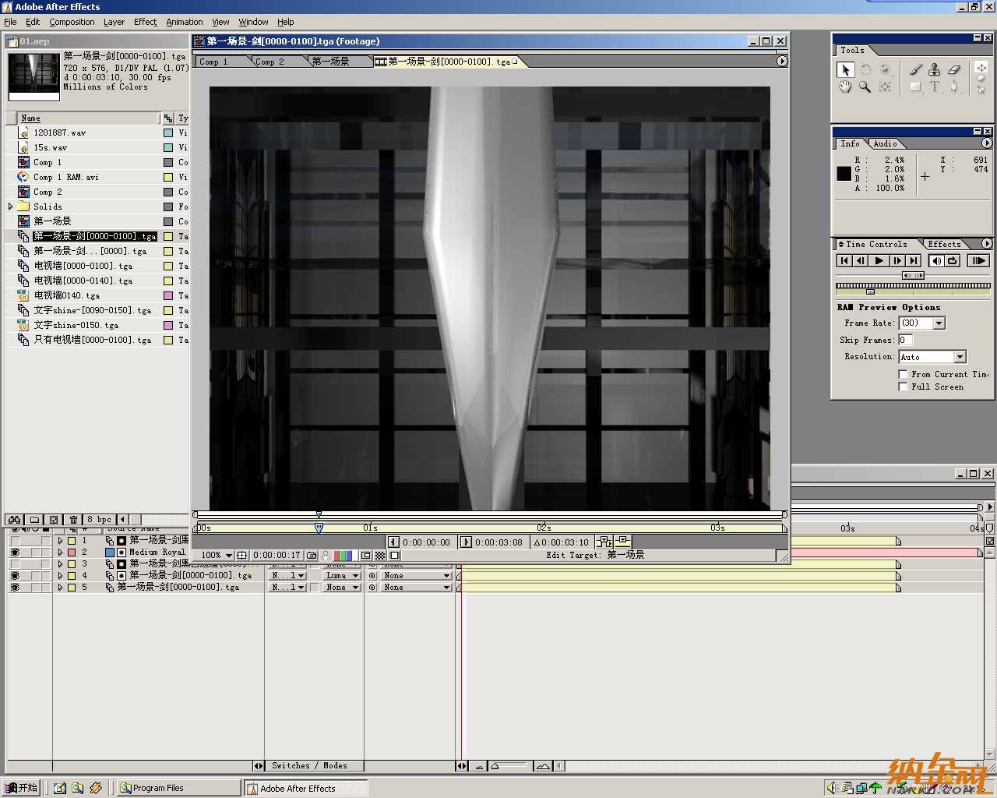
Task: Click the binoculars find icon
Action: pos(15,520)
